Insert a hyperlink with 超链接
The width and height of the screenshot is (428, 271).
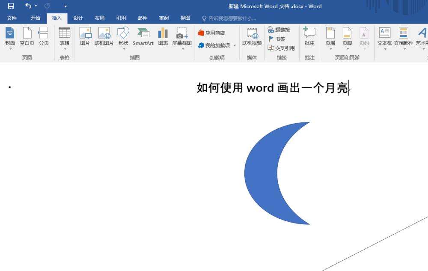coord(279,30)
